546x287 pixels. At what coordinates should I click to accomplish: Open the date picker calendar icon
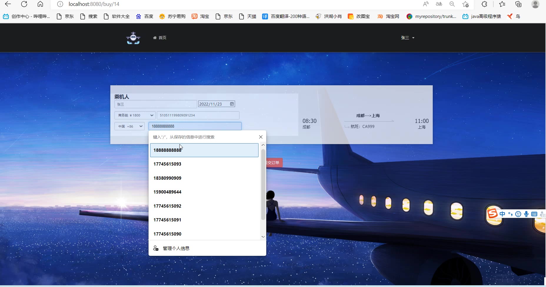coord(232,104)
